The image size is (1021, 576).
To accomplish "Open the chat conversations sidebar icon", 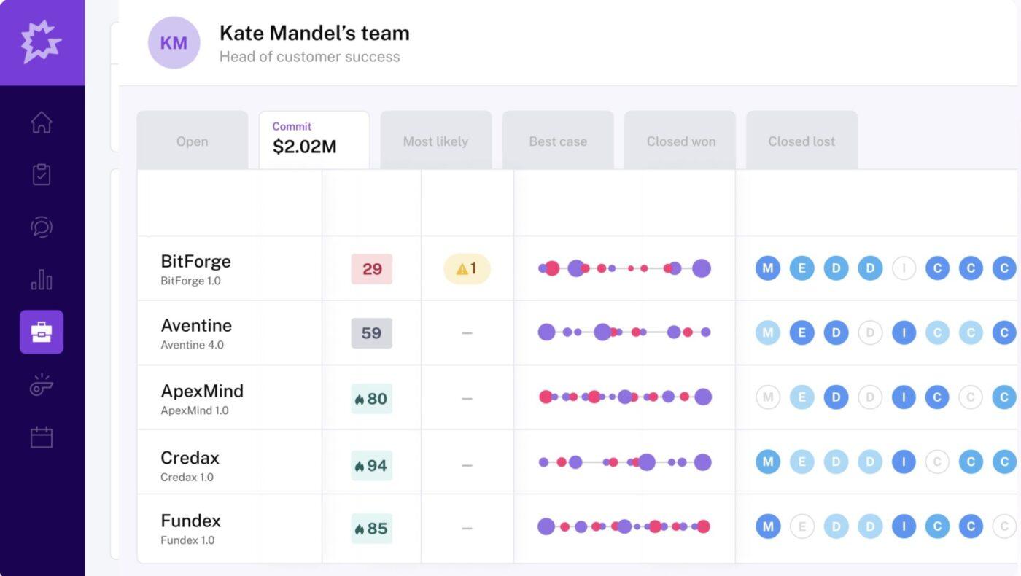I will click(x=42, y=227).
